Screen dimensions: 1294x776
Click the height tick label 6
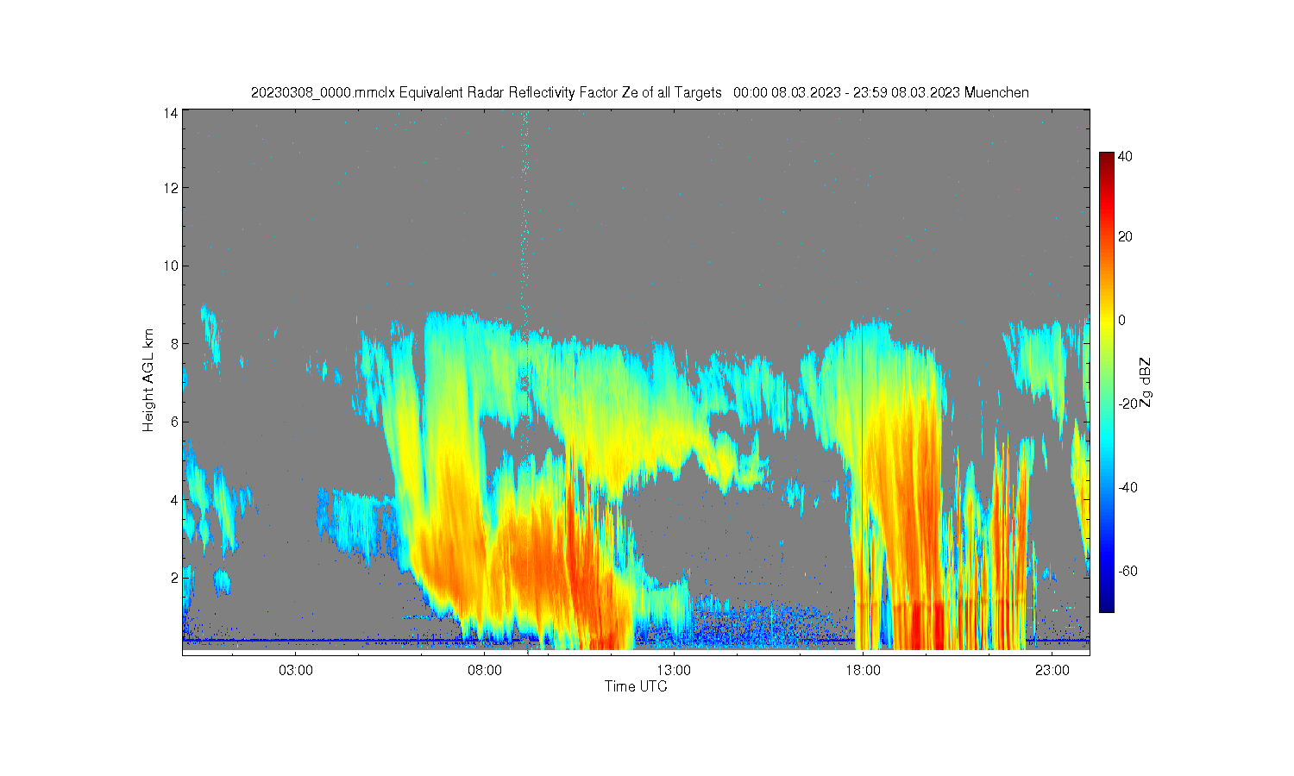point(174,422)
